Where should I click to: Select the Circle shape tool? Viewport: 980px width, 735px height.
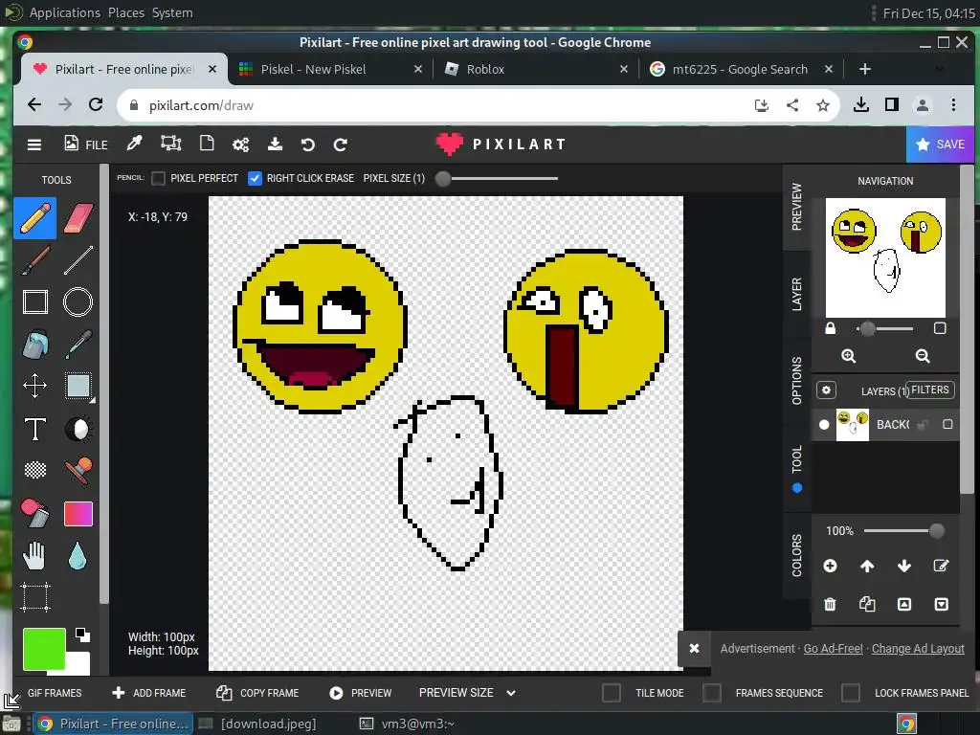click(x=78, y=301)
